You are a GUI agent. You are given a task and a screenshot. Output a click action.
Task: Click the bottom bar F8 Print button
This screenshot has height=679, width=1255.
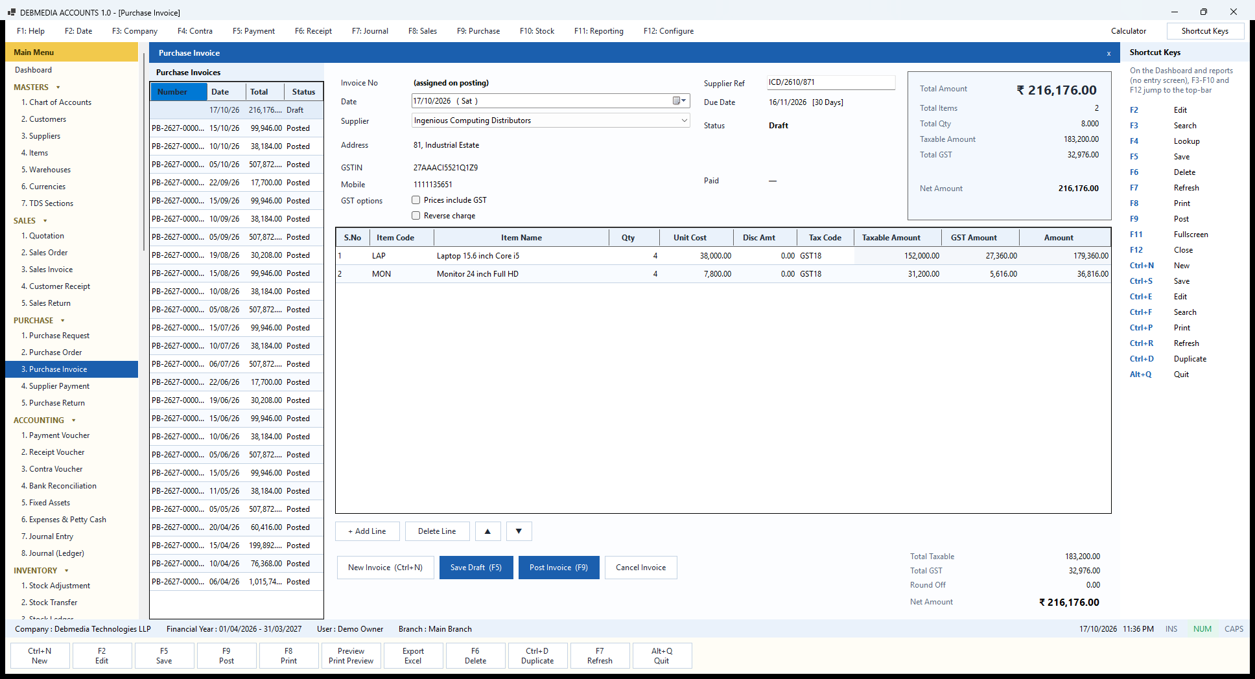click(x=288, y=656)
